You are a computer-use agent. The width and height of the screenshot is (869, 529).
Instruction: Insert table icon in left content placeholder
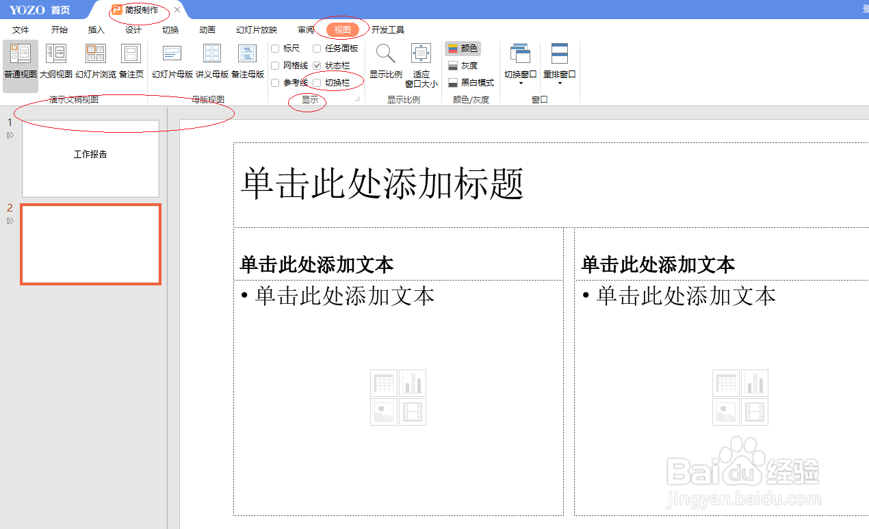(384, 383)
